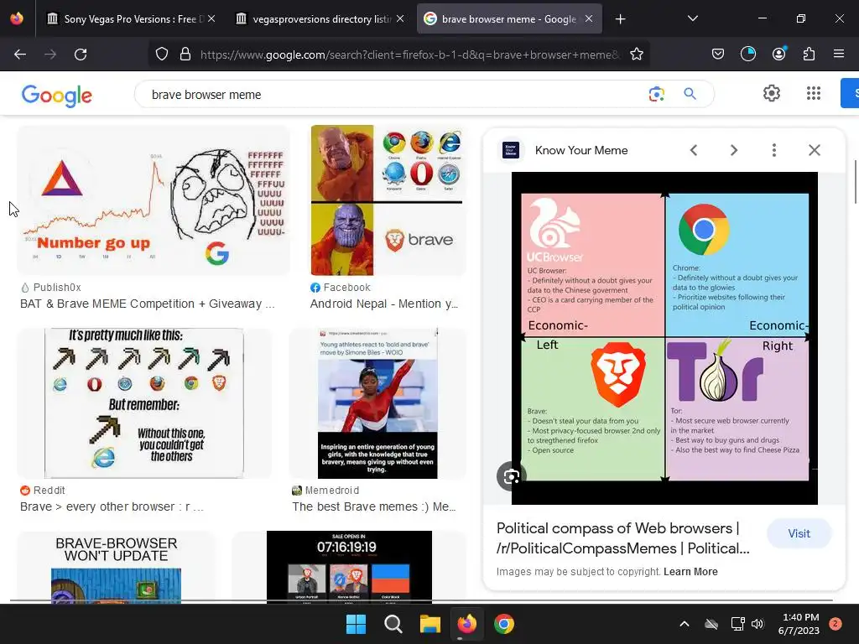Open the Simone Biles meme thumbnail
This screenshot has width=859, height=644.
377,403
